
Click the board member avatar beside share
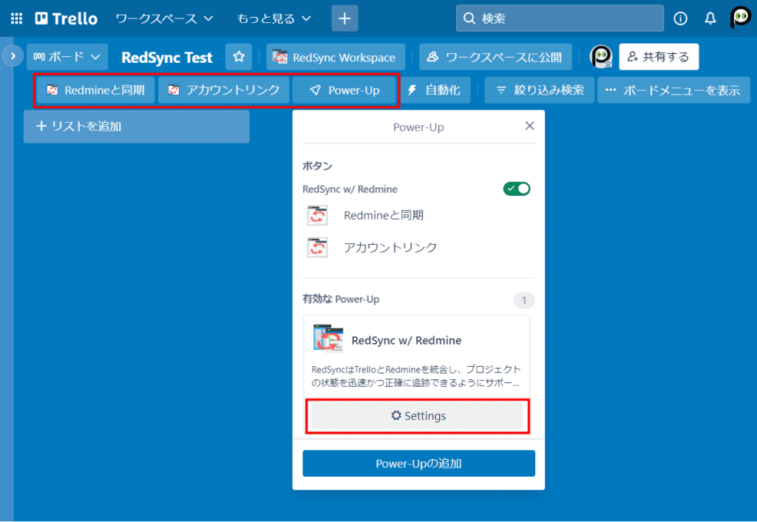(601, 57)
